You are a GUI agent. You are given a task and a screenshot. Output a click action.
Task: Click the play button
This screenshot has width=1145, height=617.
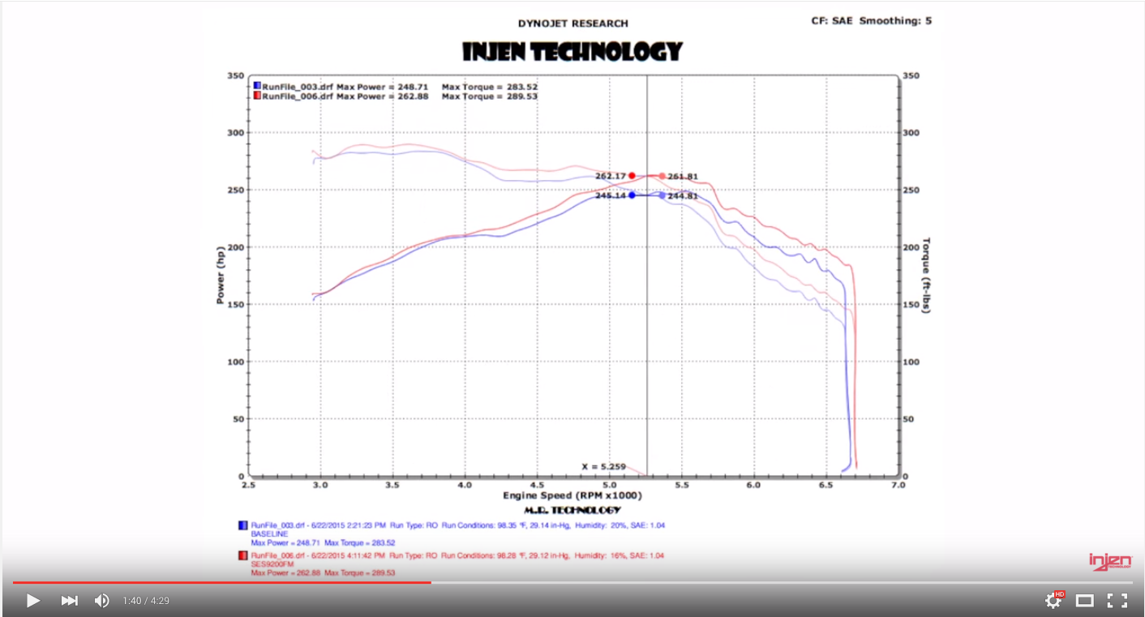click(x=32, y=600)
